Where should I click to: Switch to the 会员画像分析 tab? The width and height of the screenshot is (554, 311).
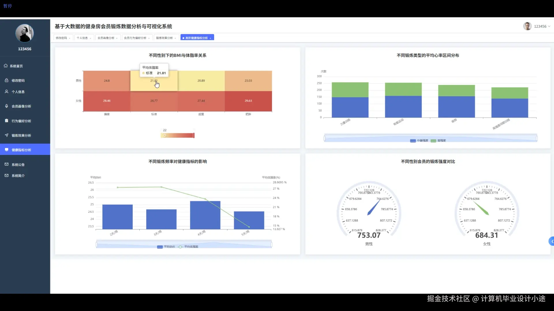tap(106, 38)
